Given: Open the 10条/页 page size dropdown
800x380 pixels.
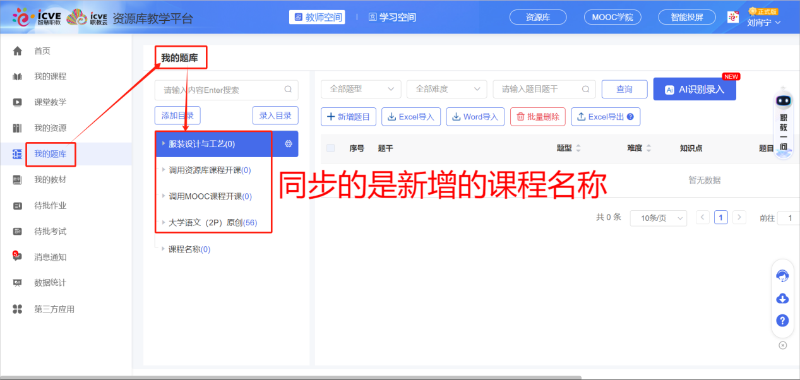Looking at the screenshot, I should [x=658, y=218].
